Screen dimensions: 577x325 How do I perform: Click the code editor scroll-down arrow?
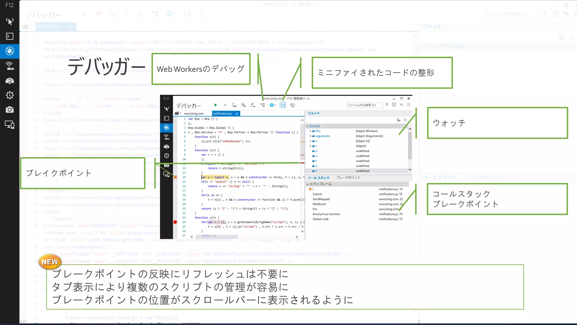[x=302, y=231]
